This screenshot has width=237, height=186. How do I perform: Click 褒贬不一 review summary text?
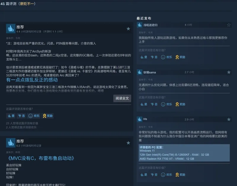[x=27, y=4]
